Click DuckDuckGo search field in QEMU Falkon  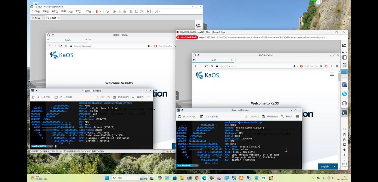[x=311, y=66]
